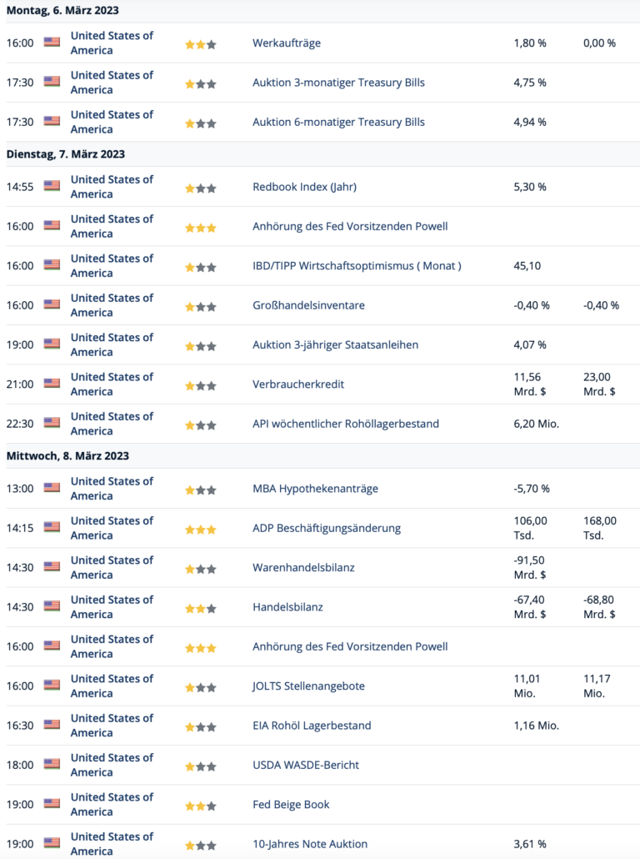This screenshot has width=640, height=859.
Task: Click the star rating on the Großhandelsinventare row
Action: (200, 307)
